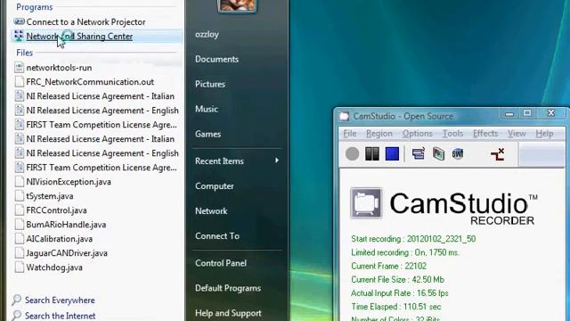Open Computer from Start menu
Image resolution: width=570 pixels, height=321 pixels.
coord(215,186)
